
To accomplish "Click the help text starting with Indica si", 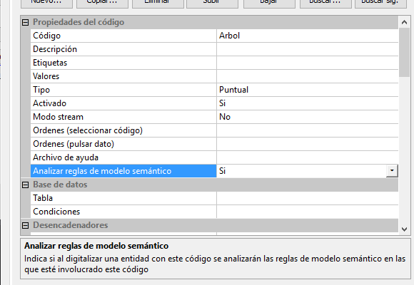I will [x=215, y=264].
